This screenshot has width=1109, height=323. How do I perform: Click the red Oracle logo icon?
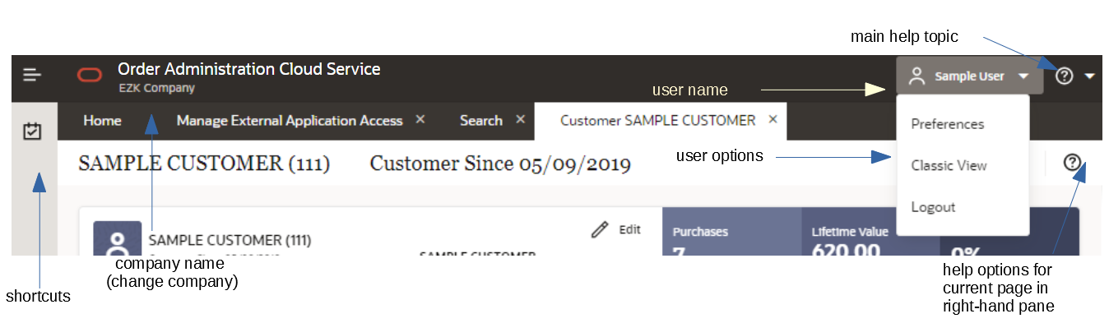[89, 76]
